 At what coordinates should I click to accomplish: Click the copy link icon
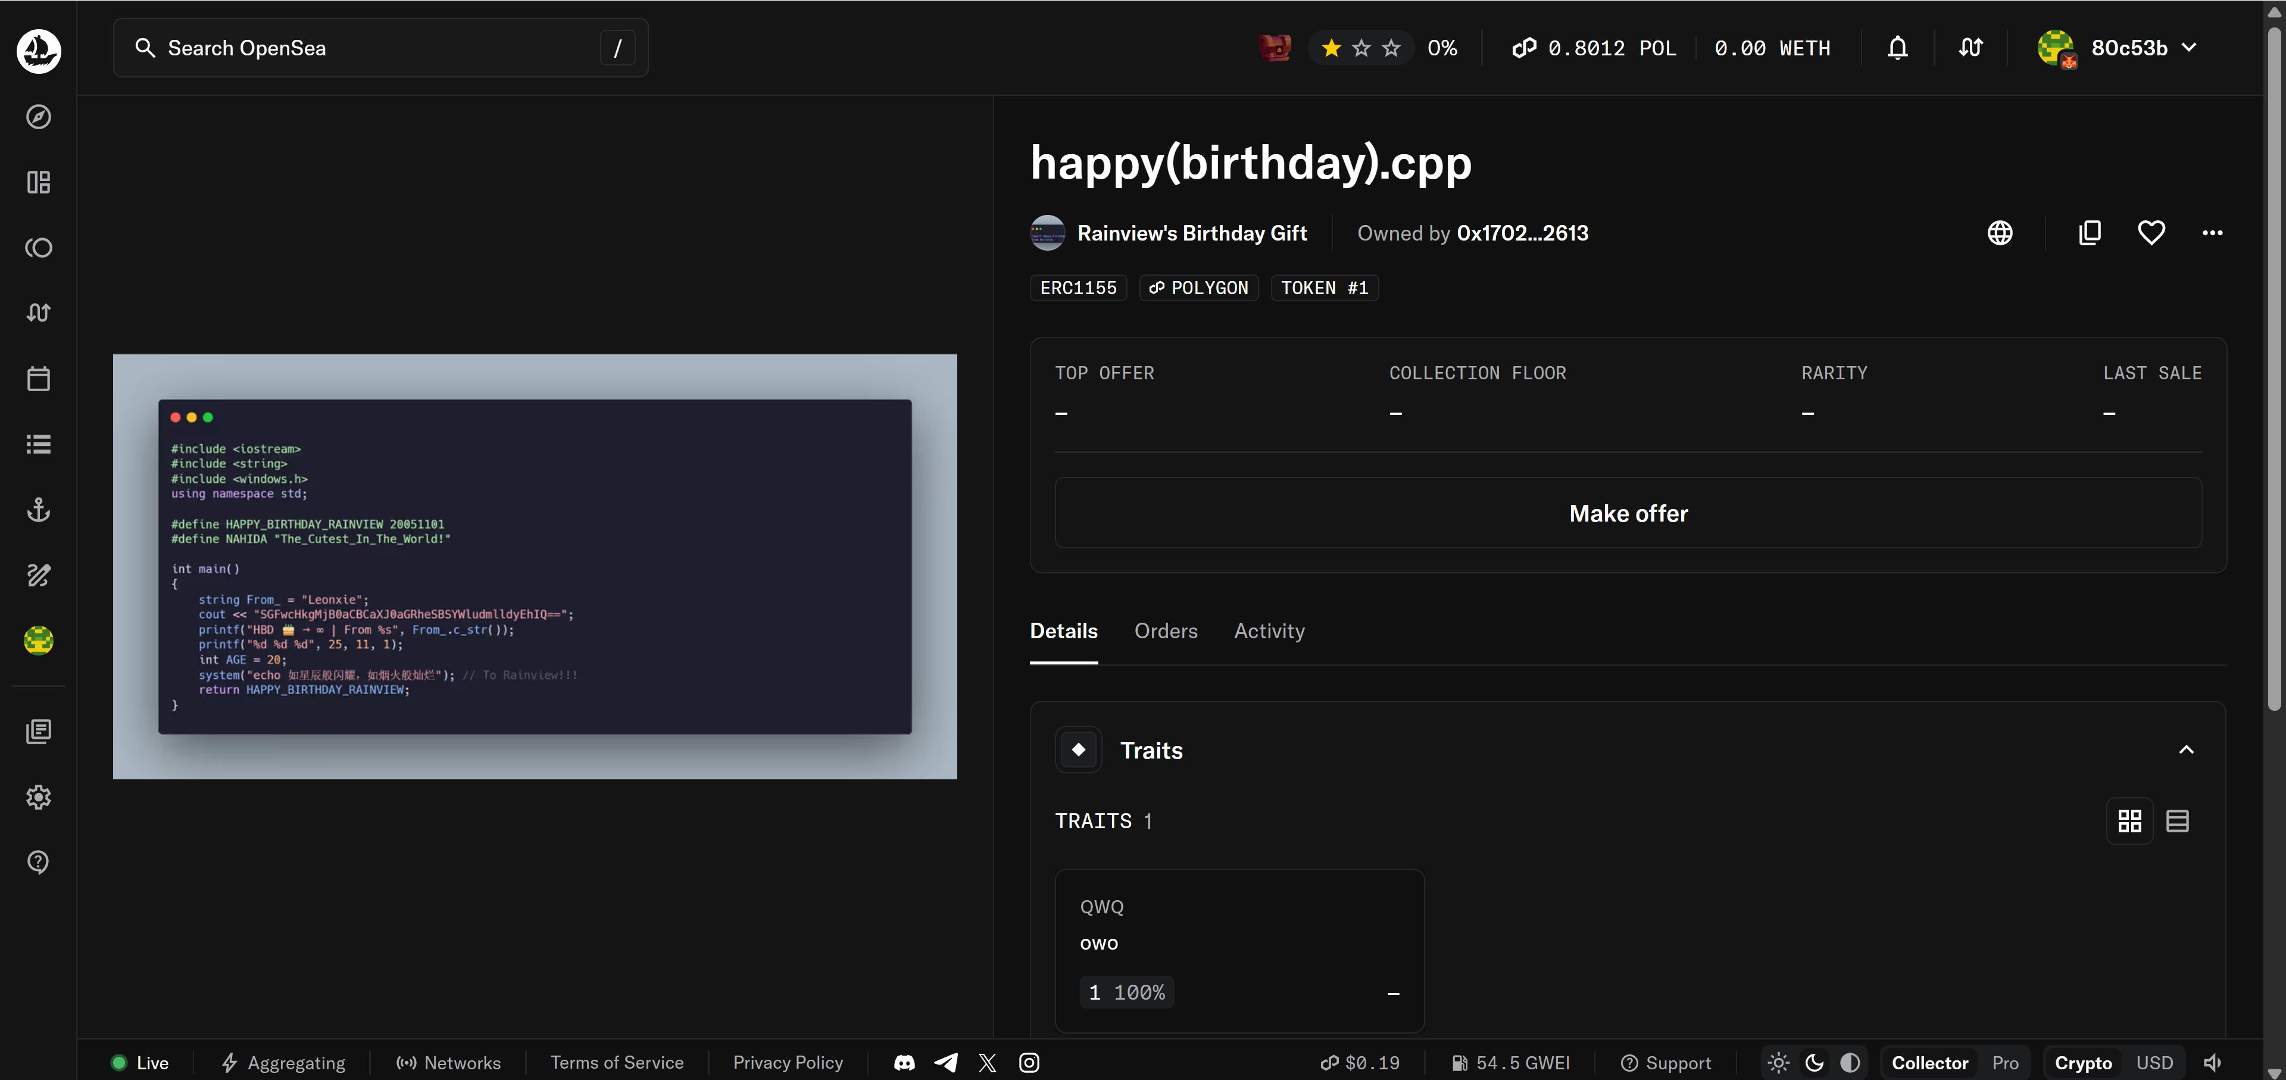pos(2089,233)
